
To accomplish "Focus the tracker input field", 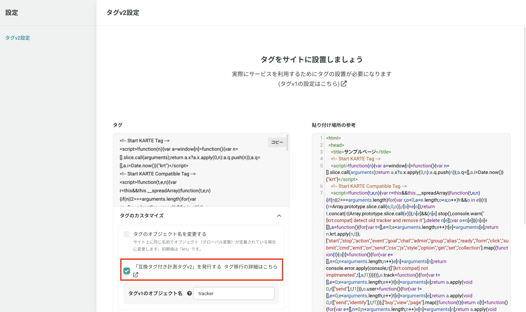I will click(x=234, y=294).
